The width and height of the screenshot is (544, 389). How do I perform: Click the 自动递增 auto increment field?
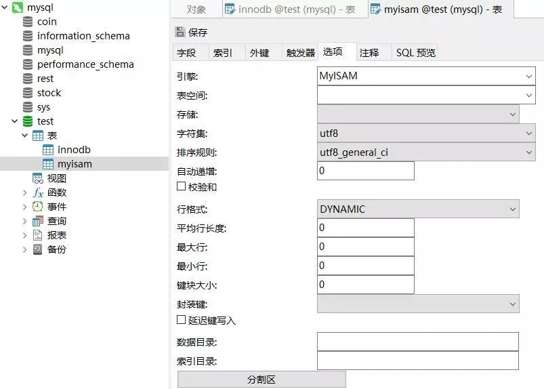[366, 171]
